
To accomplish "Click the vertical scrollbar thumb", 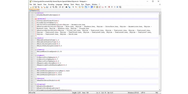I will pyautogui.click(x=160, y=25).
